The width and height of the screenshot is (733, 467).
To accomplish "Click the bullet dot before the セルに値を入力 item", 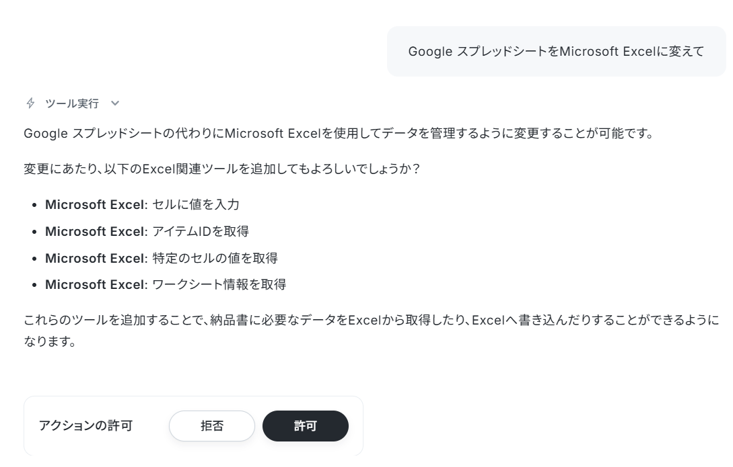I will tap(34, 205).
